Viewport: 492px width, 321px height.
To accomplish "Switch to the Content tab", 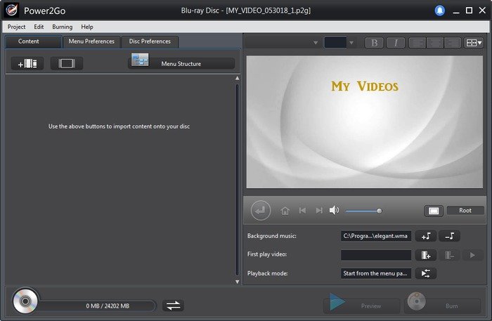I will 33,41.
